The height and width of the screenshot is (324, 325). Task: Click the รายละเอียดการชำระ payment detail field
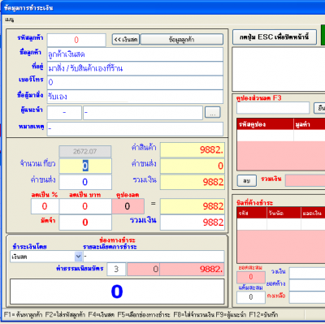point(154,256)
